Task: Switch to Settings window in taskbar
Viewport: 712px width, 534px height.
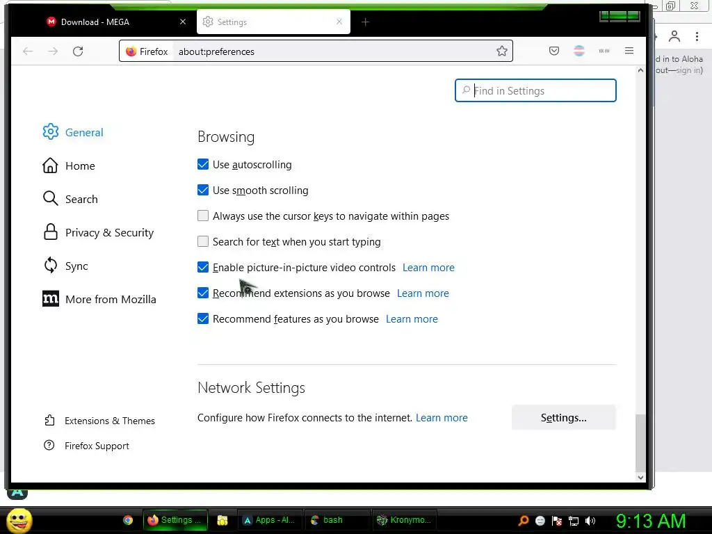Action: click(x=175, y=520)
